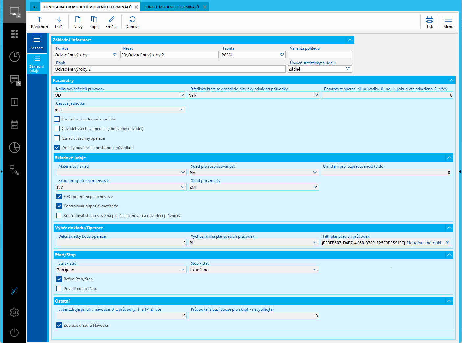Open the Funkce dropdown
462x343 pixels.
click(x=115, y=55)
